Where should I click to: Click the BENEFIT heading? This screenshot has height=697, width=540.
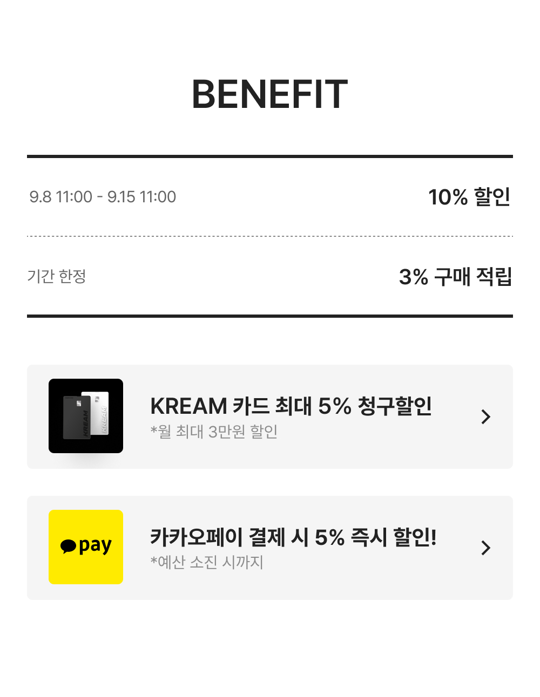(x=269, y=94)
